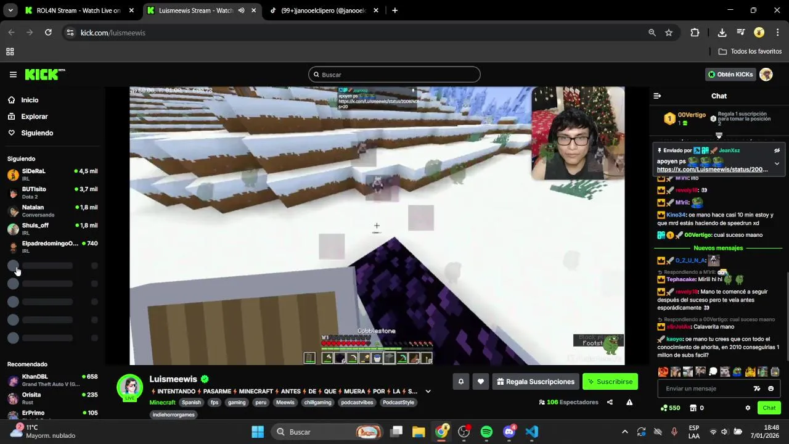Open the recommended channel Orisita
The image size is (789, 444).
click(x=52, y=398)
